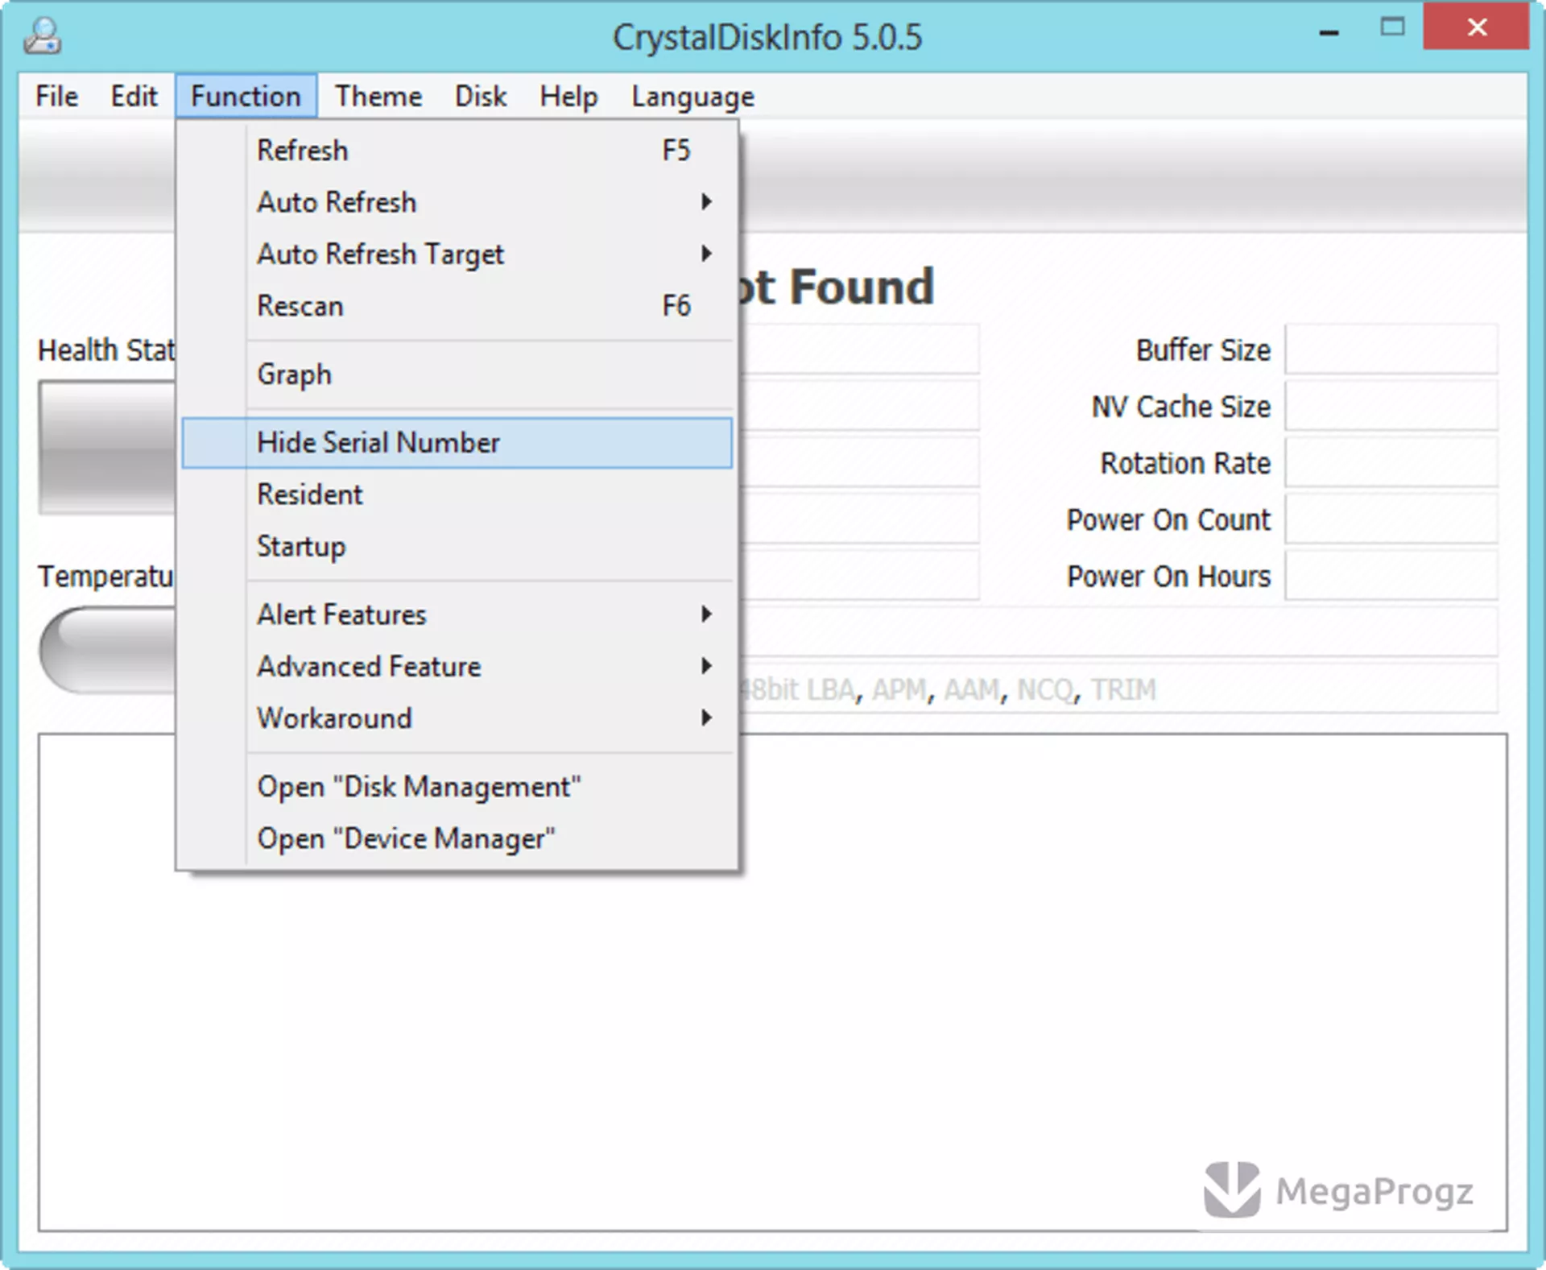The image size is (1546, 1270).
Task: Click the features list field showing TRIM
Action: tap(1118, 689)
